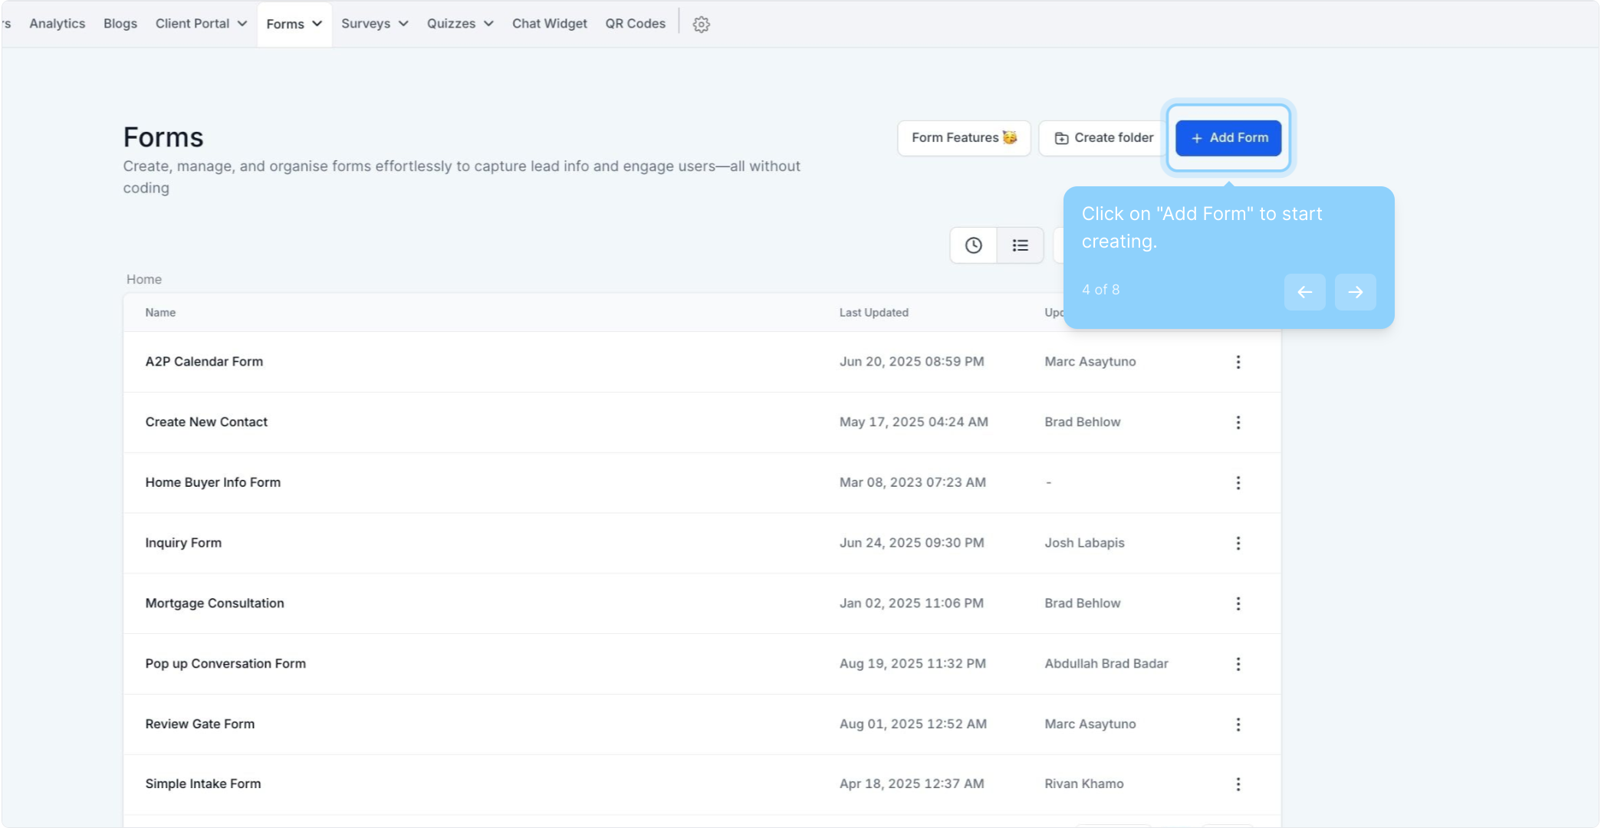Open the Form Features button
The image size is (1601, 828).
[964, 138]
